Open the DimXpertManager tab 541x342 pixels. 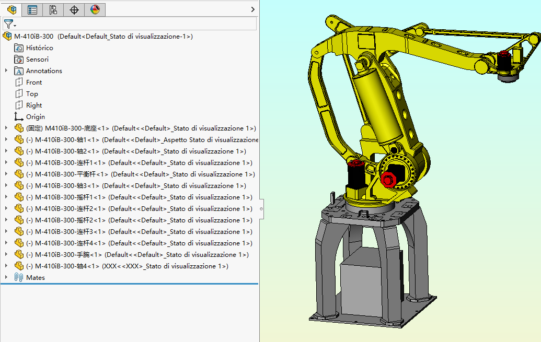tap(74, 9)
